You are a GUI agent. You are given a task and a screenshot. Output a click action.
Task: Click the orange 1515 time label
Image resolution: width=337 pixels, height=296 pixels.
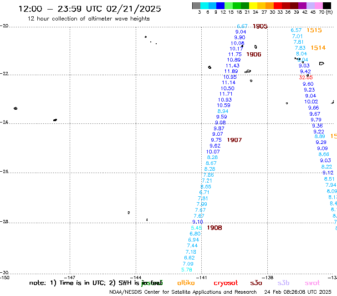point(314,30)
